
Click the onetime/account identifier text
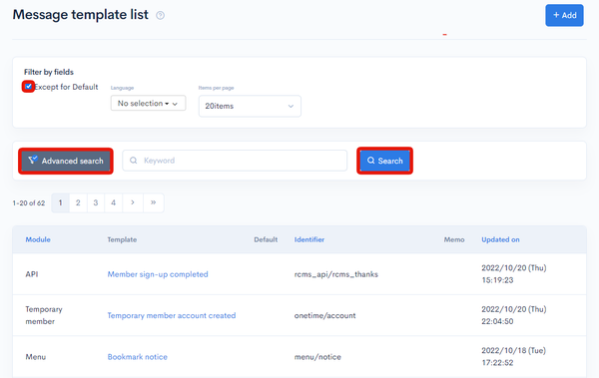tap(324, 316)
